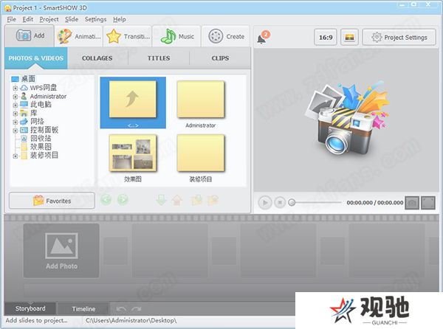The image size is (443, 329).
Task: Click the 回收站 recycle bin icon
Action: (24, 138)
